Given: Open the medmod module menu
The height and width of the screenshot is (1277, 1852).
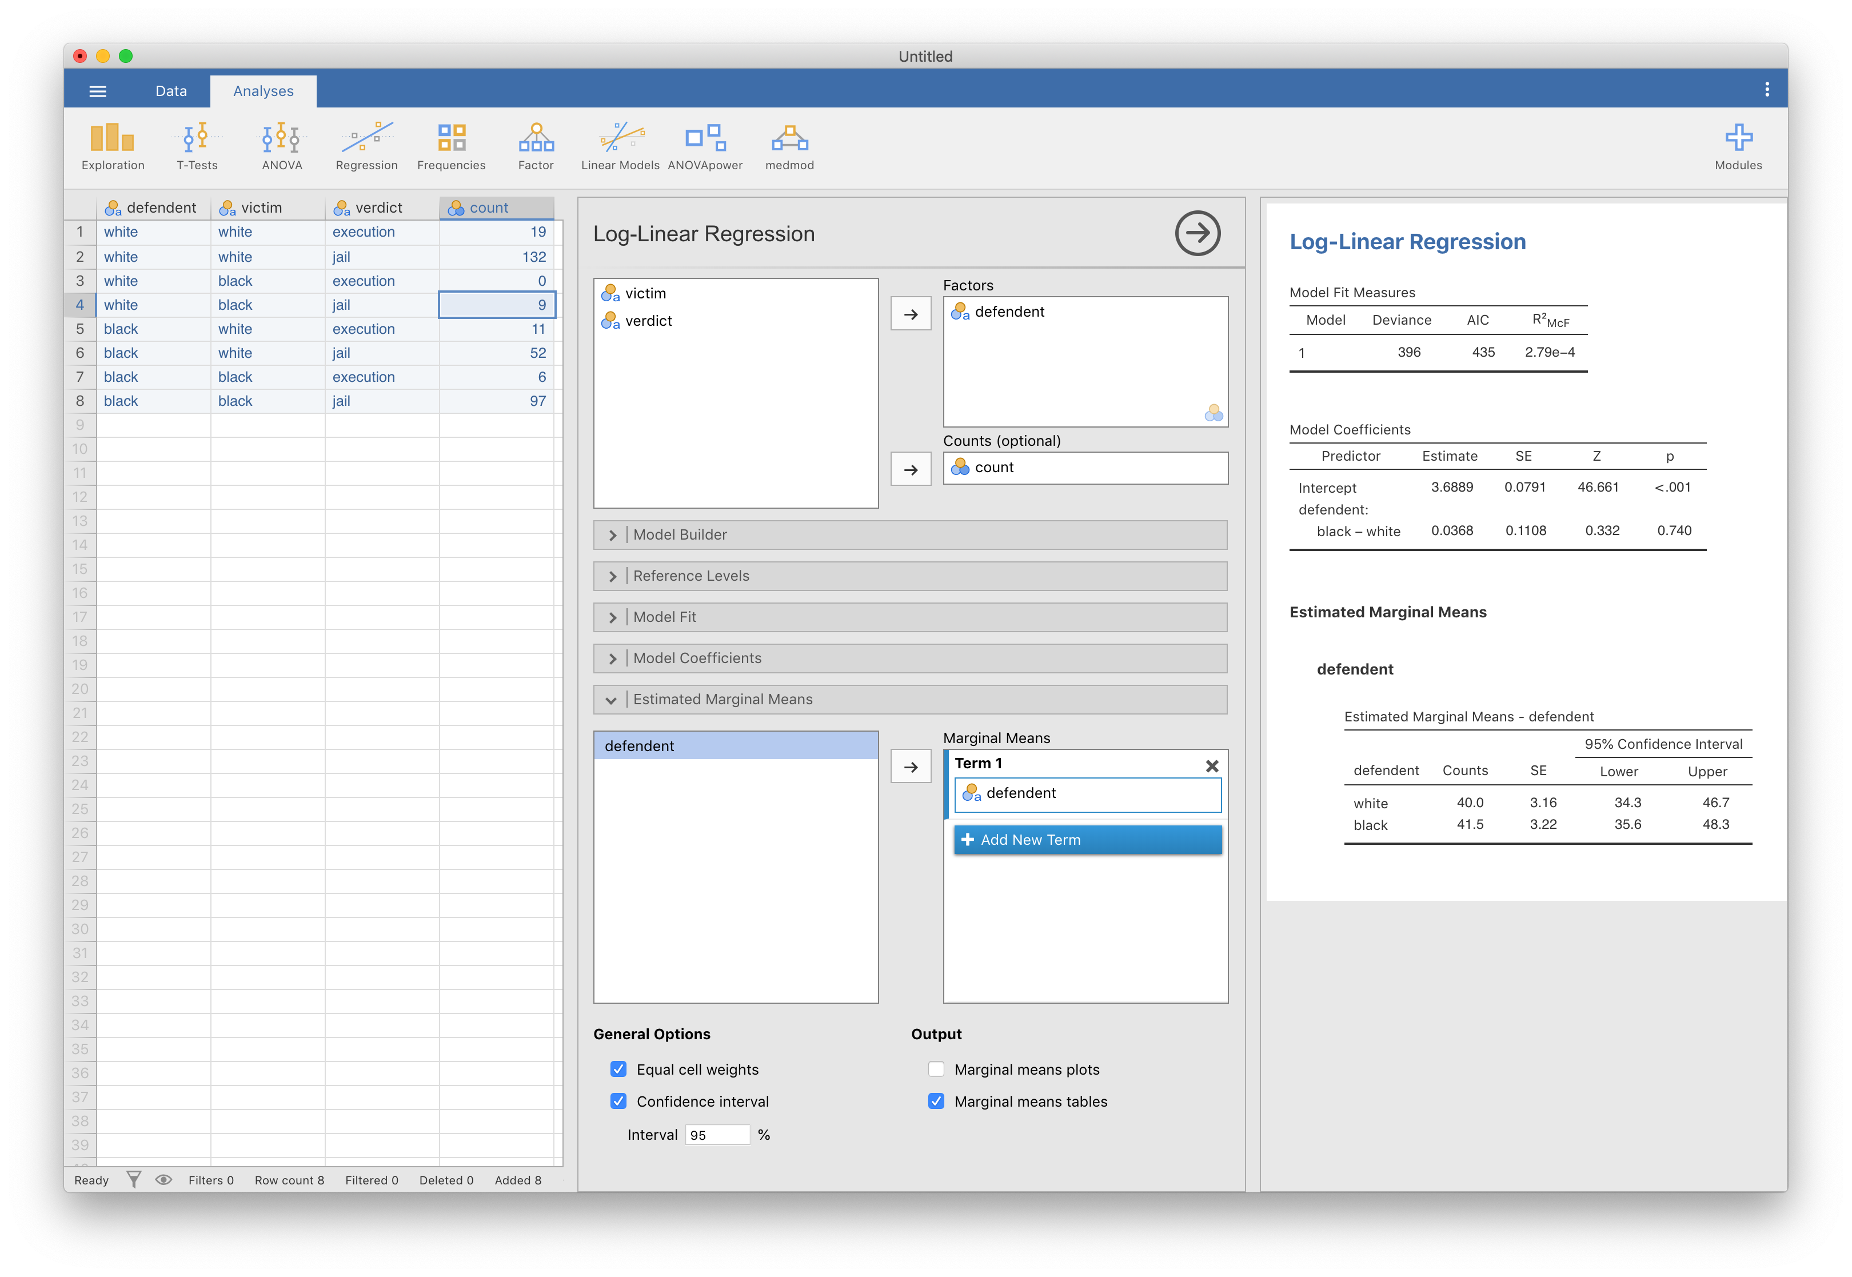Looking at the screenshot, I should coord(789,146).
